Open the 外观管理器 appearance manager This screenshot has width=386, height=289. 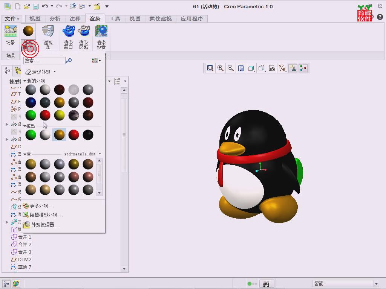click(x=41, y=225)
